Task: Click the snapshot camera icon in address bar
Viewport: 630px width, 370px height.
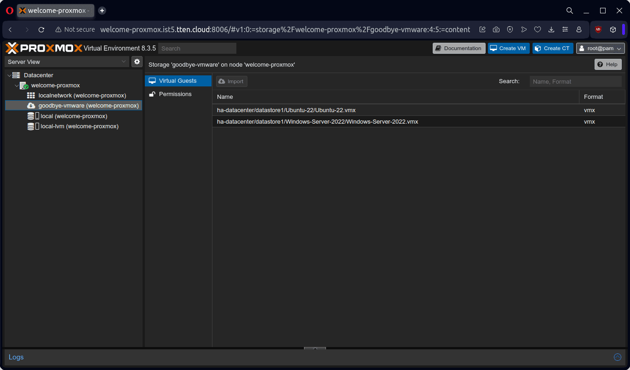Action: click(496, 29)
